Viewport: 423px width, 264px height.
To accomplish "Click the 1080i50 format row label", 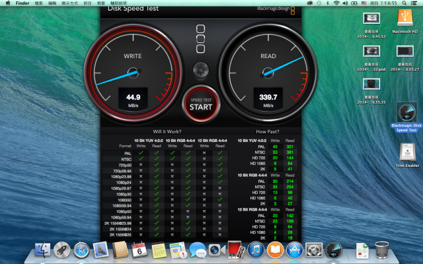I will 124,200.
